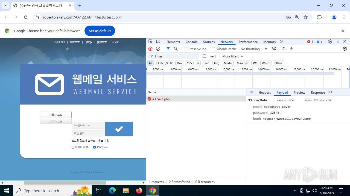
Task: Export HAR download icon
Action: [291, 49]
